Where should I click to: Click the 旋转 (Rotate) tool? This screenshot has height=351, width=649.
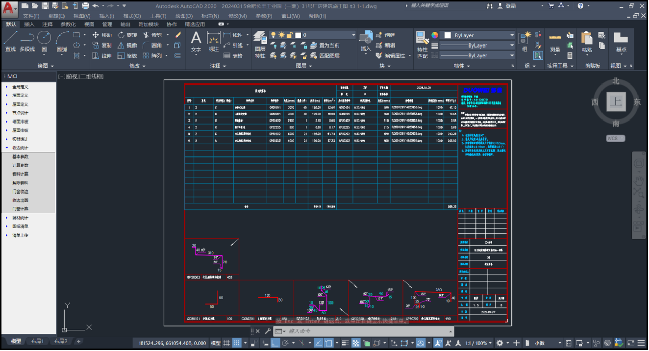coord(127,35)
